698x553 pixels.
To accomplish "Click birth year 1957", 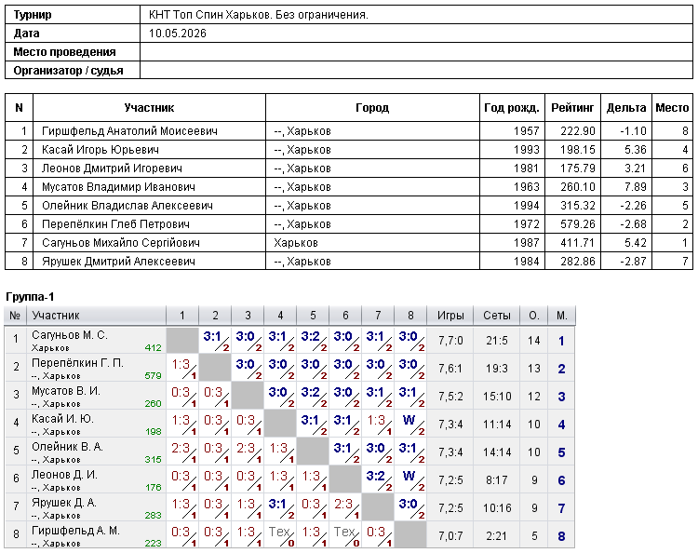I will coord(526,131).
